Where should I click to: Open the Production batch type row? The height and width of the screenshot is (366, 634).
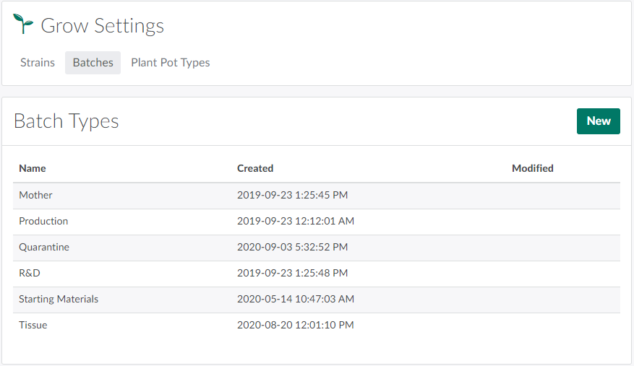point(43,221)
